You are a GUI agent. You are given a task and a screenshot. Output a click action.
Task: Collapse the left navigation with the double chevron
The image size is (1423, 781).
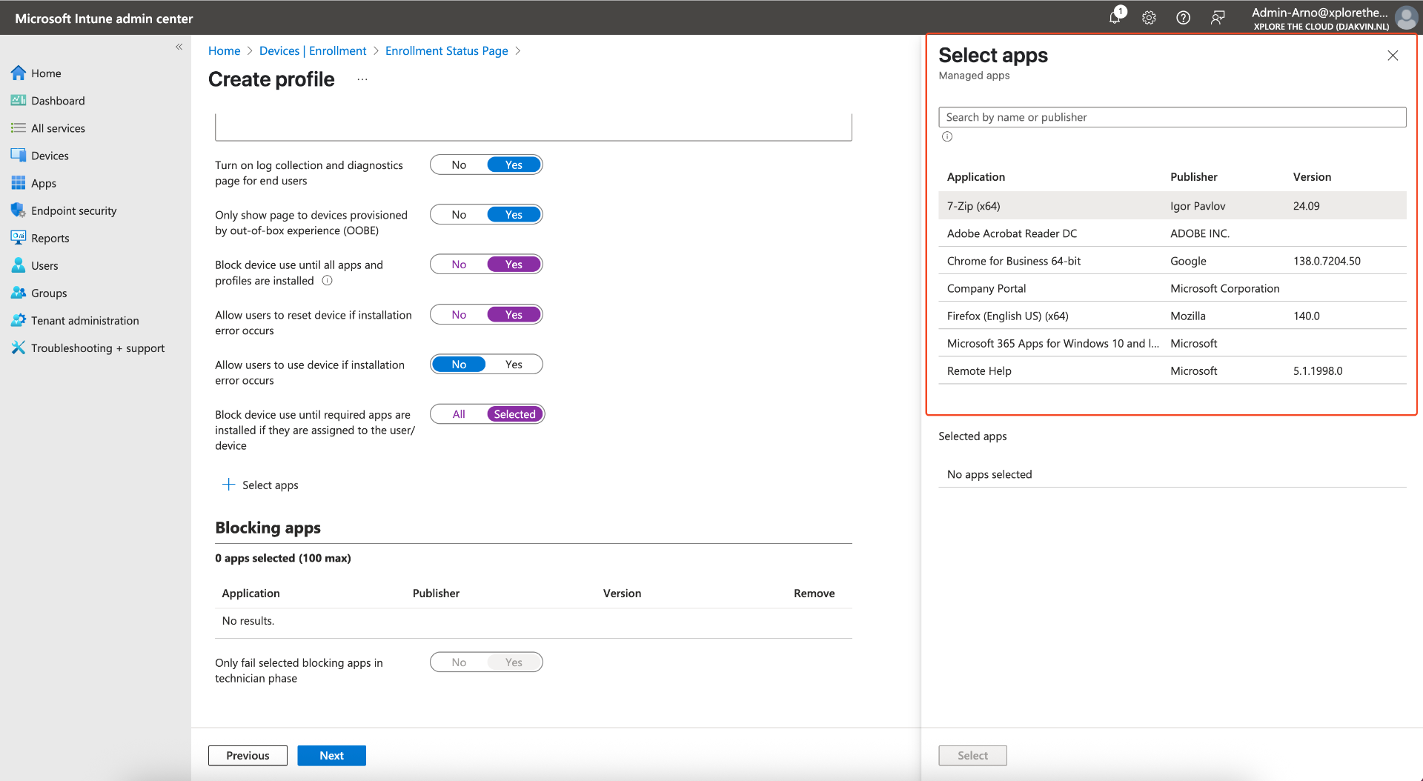179,47
